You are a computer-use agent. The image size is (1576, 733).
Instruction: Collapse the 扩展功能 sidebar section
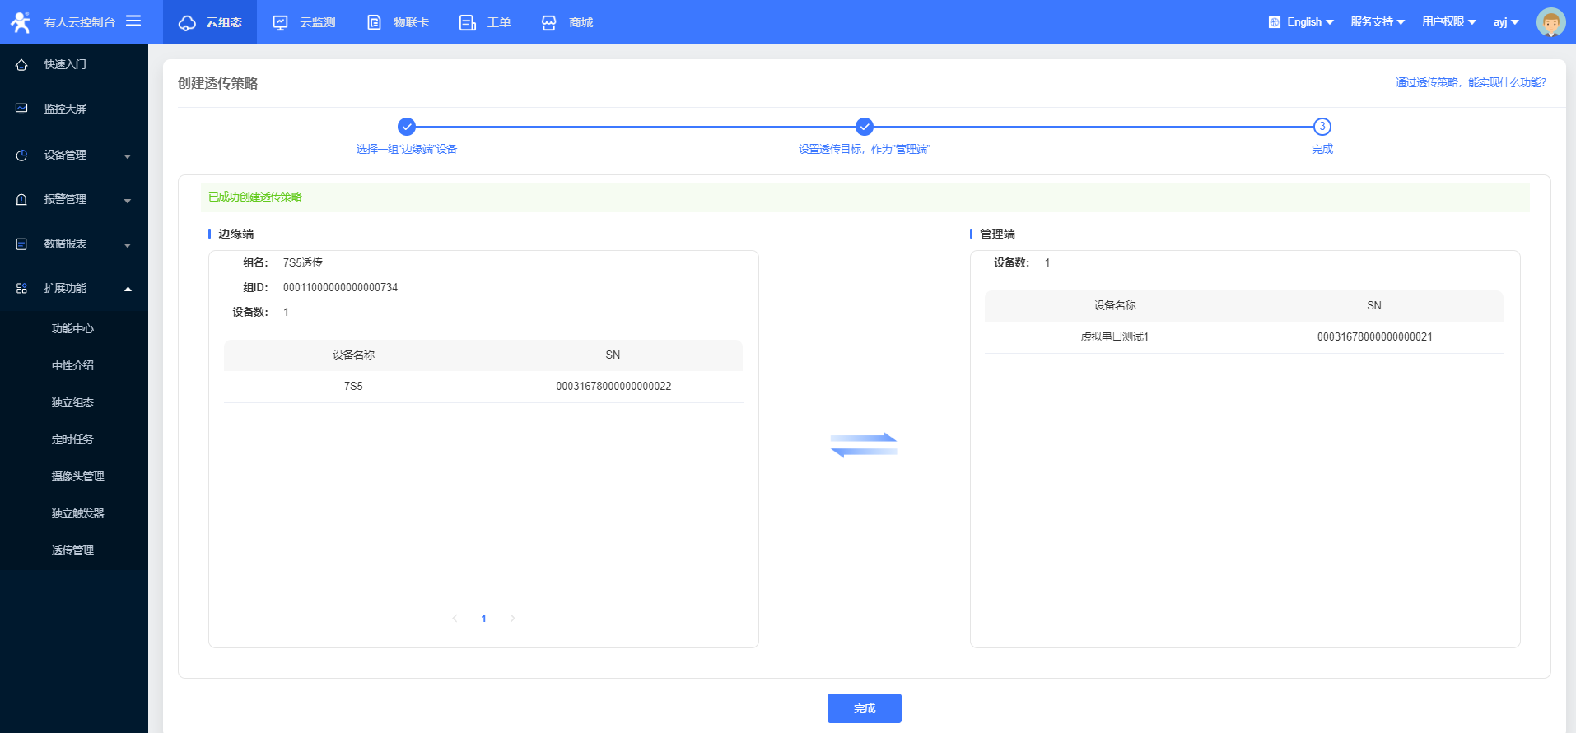coord(74,289)
